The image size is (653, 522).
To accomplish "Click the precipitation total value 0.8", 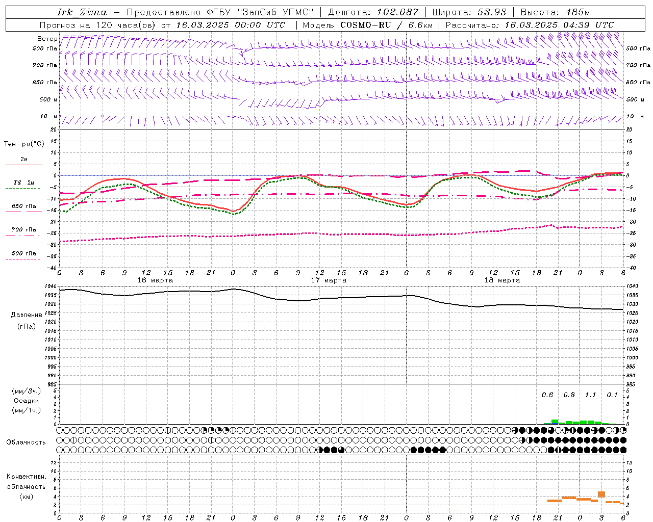I will (569, 395).
